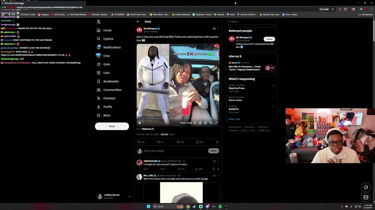The height and width of the screenshot is (210, 375).
Task: Repost the 4DR3N4L1N3 reply
Action: 163,169
